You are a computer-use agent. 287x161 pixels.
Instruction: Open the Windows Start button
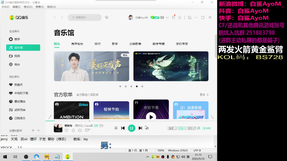point(5,157)
